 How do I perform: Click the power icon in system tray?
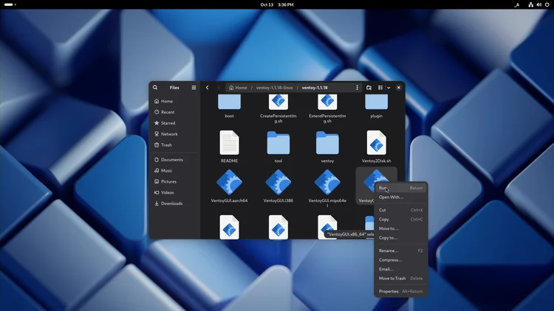pos(547,4)
